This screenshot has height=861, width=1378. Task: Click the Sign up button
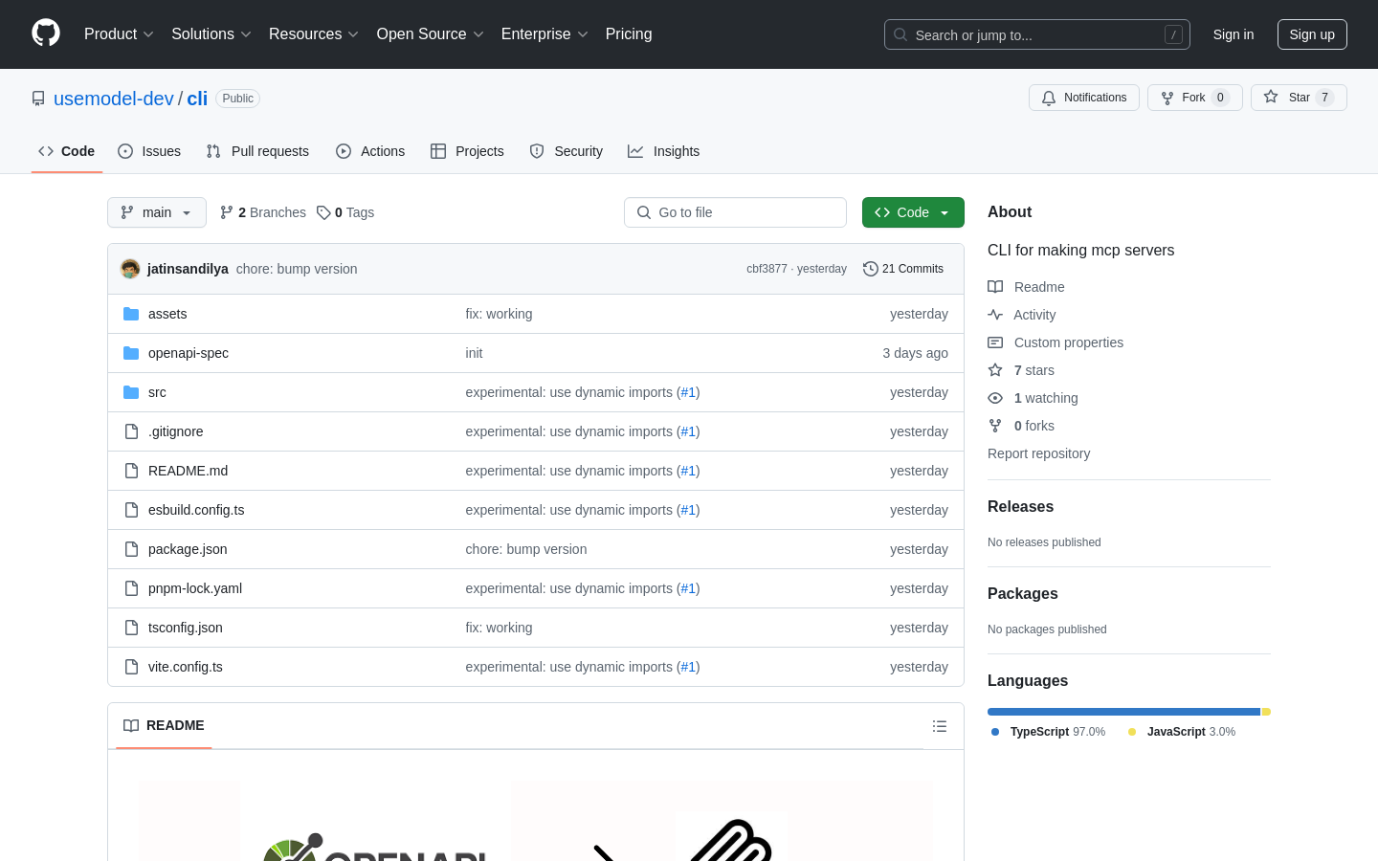pyautogui.click(x=1311, y=34)
